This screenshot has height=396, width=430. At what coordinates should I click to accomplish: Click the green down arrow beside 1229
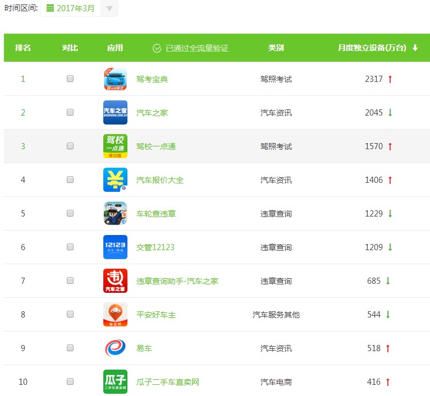coord(390,214)
